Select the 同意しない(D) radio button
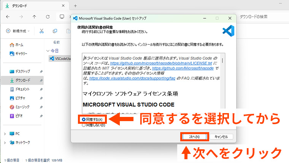 [x=84, y=125]
